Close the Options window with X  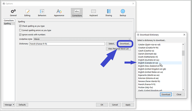(133, 4)
